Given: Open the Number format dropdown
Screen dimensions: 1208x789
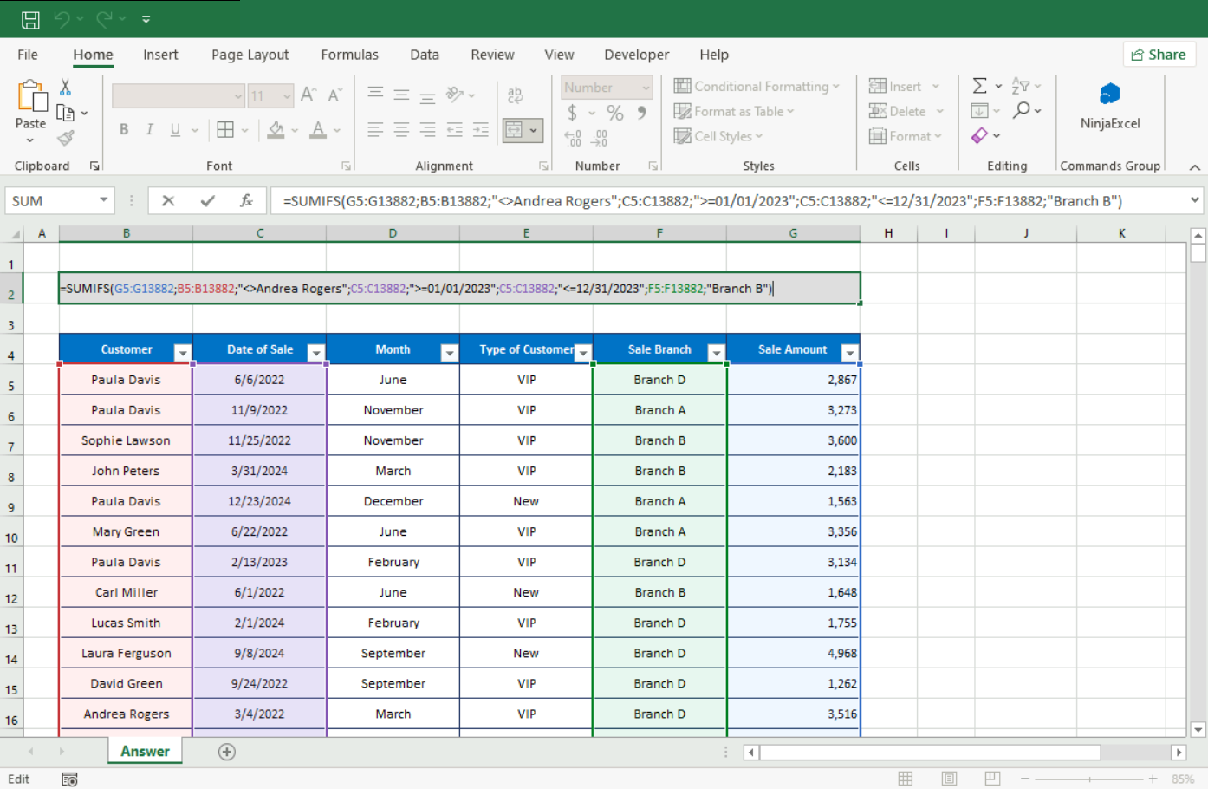Looking at the screenshot, I should pos(646,88).
